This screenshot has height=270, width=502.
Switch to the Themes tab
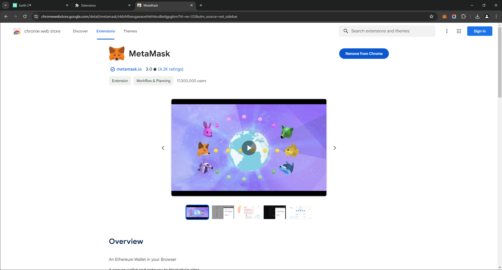130,31
